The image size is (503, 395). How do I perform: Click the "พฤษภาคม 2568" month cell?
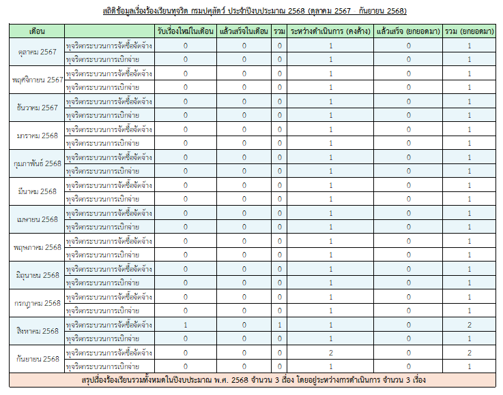click(37, 247)
